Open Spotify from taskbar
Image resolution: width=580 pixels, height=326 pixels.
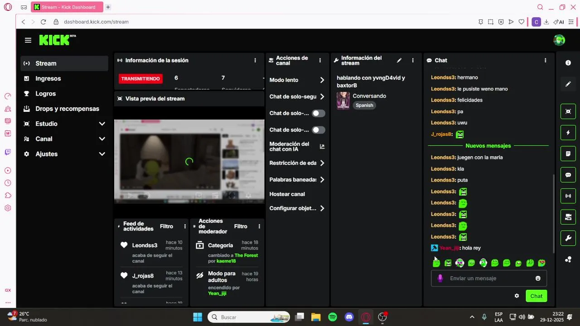click(x=333, y=317)
